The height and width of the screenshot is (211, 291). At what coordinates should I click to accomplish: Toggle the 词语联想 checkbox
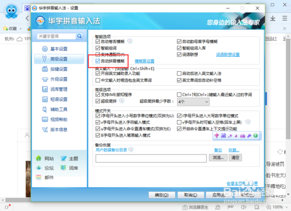[x=179, y=55]
